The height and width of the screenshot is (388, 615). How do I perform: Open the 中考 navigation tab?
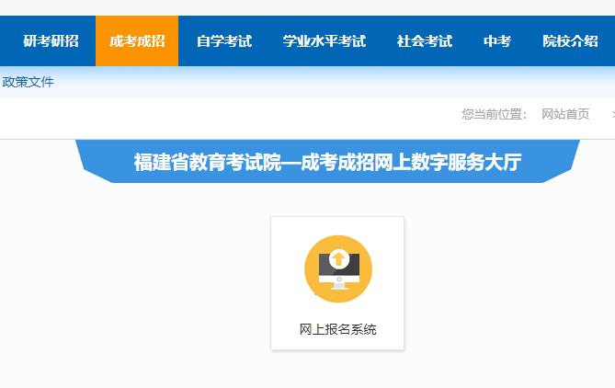[497, 41]
